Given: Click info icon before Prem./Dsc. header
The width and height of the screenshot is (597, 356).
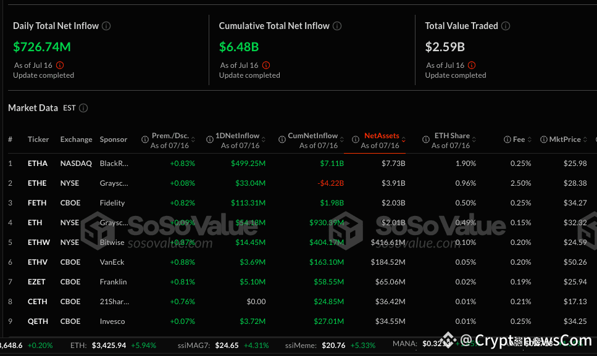Looking at the screenshot, I should click(144, 139).
